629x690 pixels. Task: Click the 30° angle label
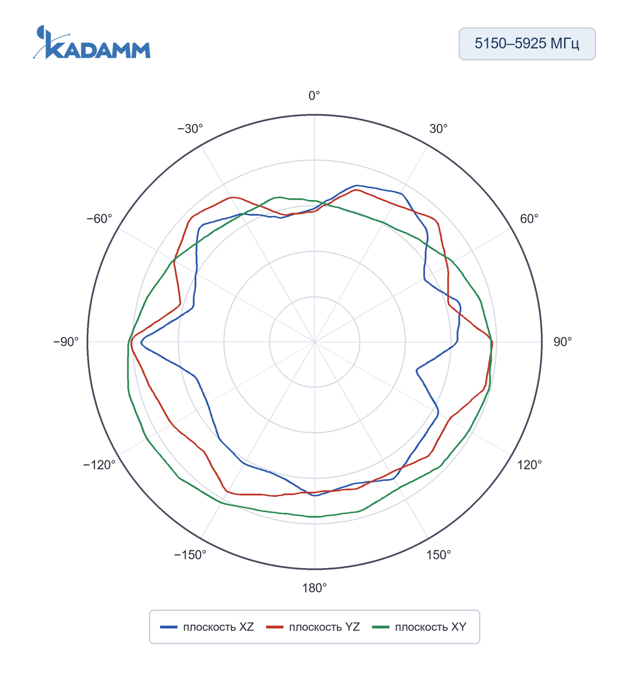tap(439, 129)
